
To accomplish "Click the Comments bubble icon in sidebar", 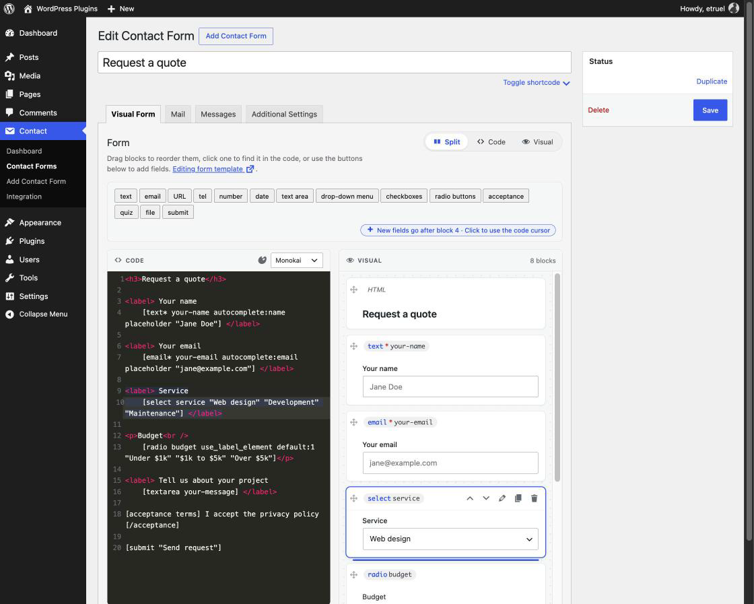I will click(x=9, y=112).
